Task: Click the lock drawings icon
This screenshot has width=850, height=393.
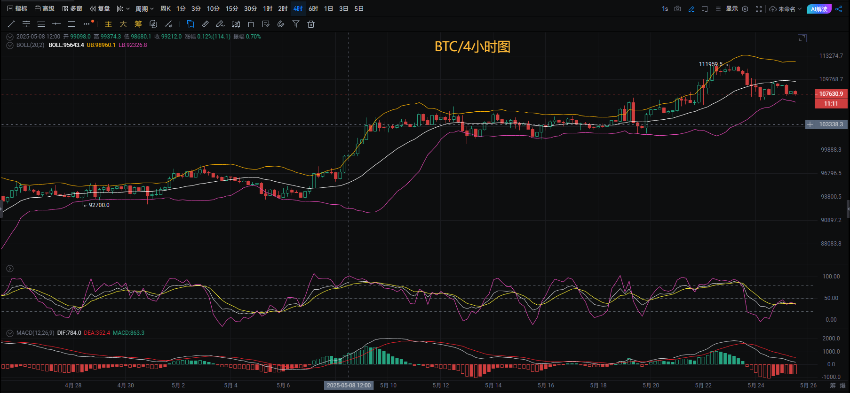Action: [251, 24]
